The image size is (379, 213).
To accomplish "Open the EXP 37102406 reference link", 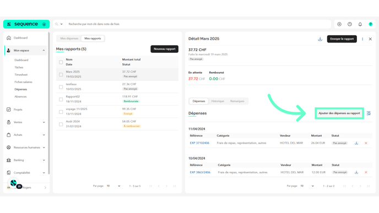I will [x=199, y=143].
